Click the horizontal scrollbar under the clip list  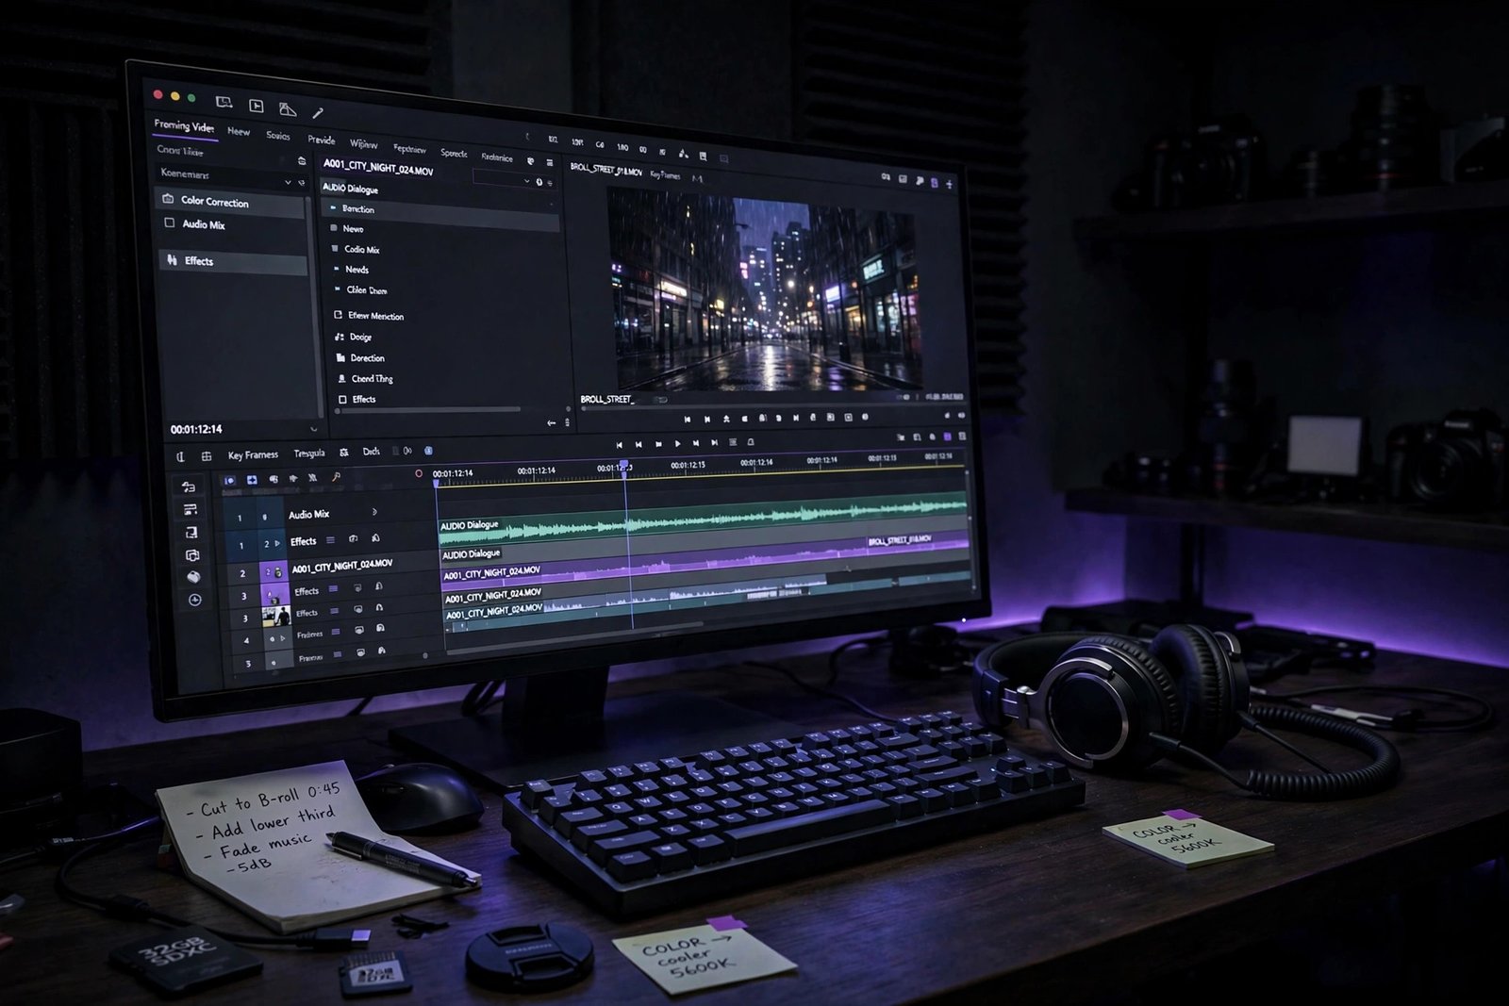[x=429, y=410]
